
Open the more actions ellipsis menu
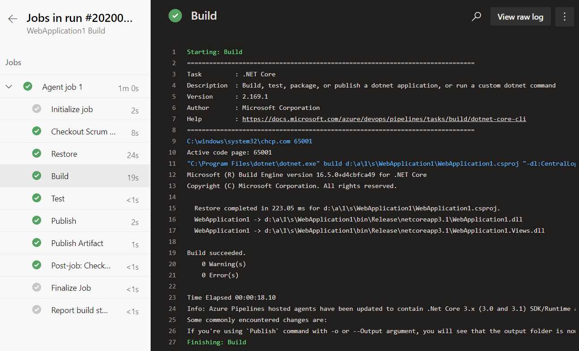click(564, 16)
